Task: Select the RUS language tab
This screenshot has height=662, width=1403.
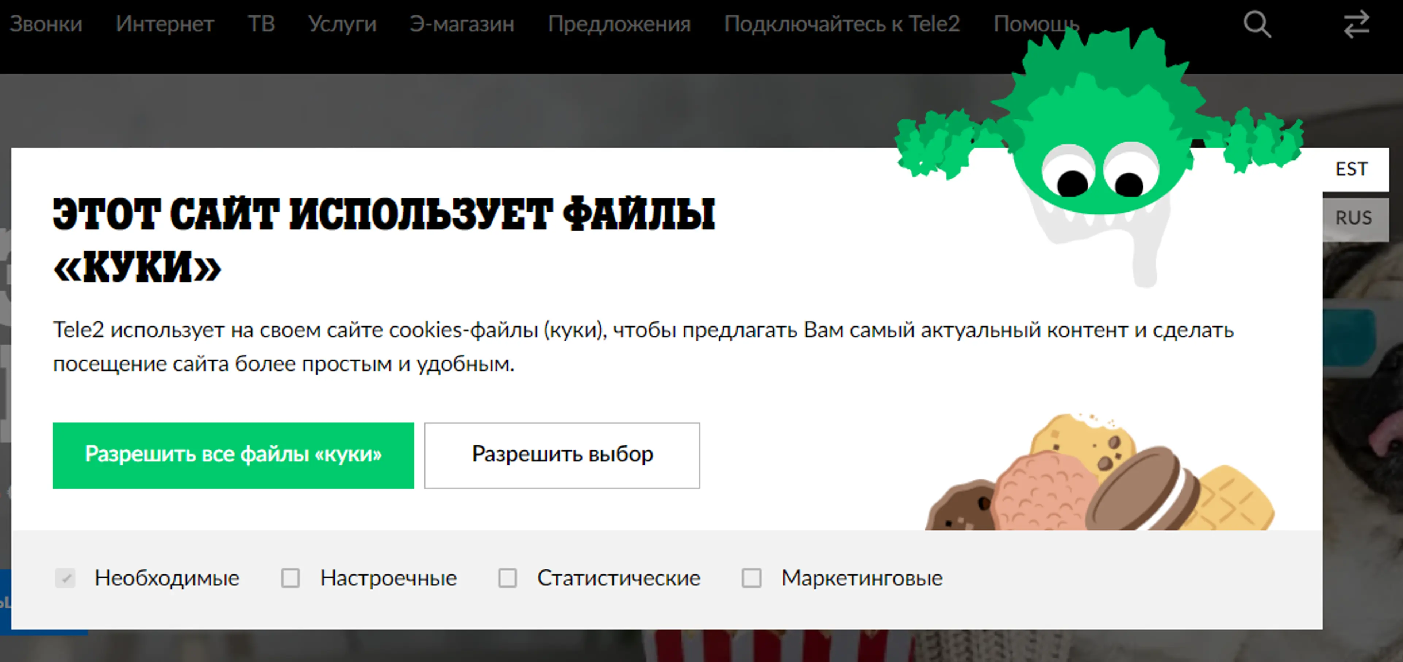Action: tap(1354, 218)
